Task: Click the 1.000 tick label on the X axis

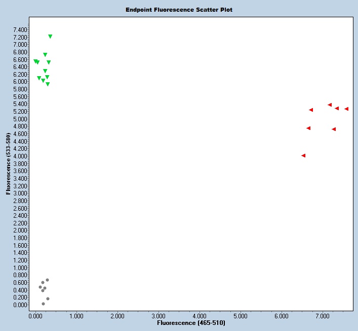Action: [x=76, y=316]
